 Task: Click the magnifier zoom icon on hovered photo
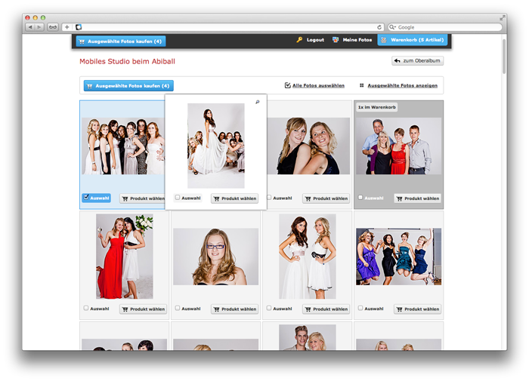pos(258,102)
